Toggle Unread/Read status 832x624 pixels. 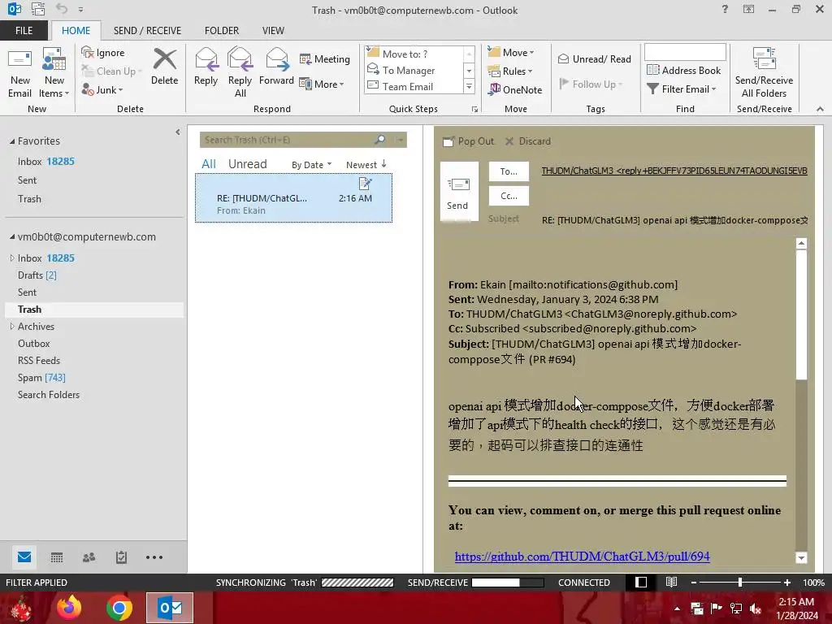(x=594, y=58)
